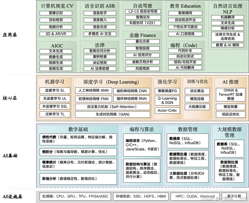249x203 pixels.
Task: Click the AI 口语陪练 box
Action: point(185,34)
